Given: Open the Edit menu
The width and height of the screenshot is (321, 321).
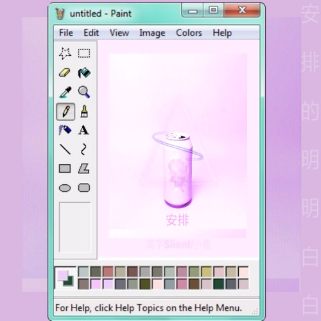Looking at the screenshot, I should pos(91,33).
